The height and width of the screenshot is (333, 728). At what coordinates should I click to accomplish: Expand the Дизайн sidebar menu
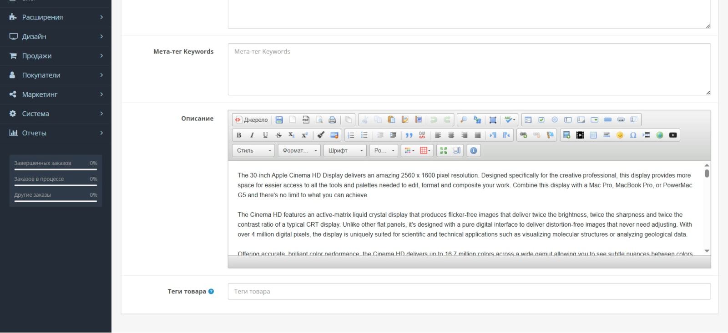56,36
